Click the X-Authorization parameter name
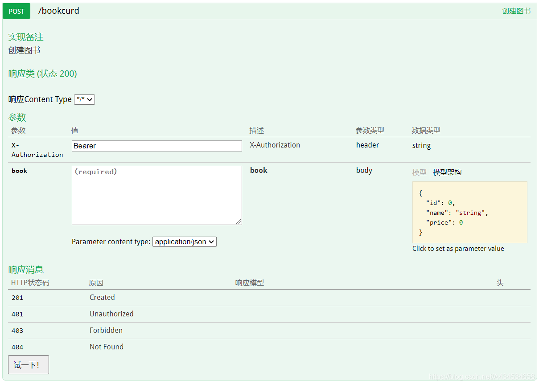 [37, 150]
